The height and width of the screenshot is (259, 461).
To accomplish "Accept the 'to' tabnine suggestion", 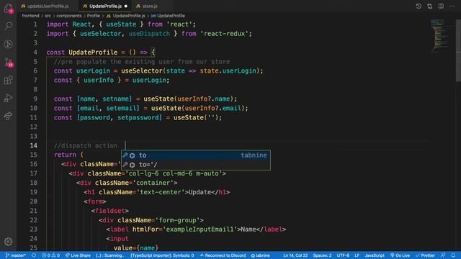I will point(196,155).
